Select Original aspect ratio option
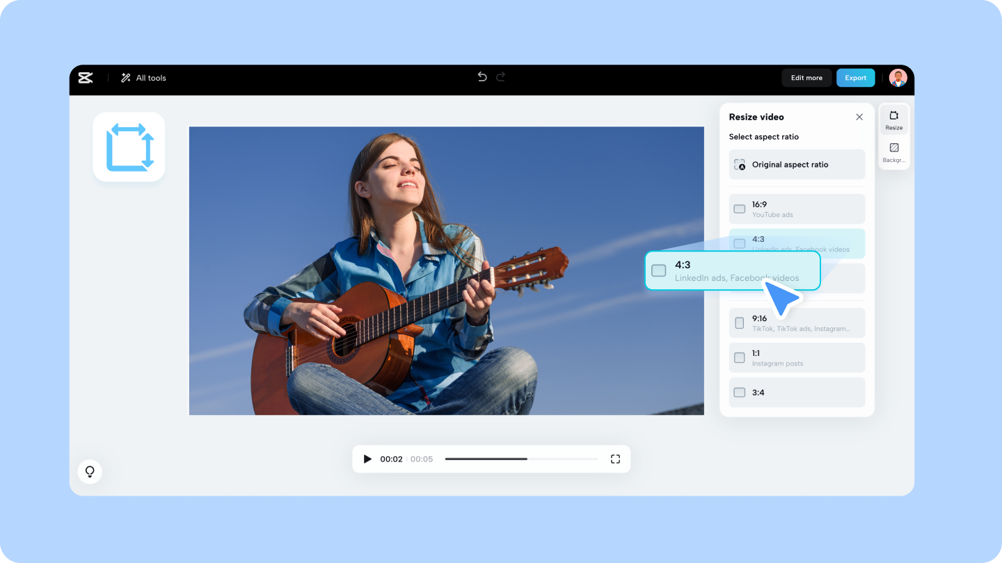 pos(797,165)
